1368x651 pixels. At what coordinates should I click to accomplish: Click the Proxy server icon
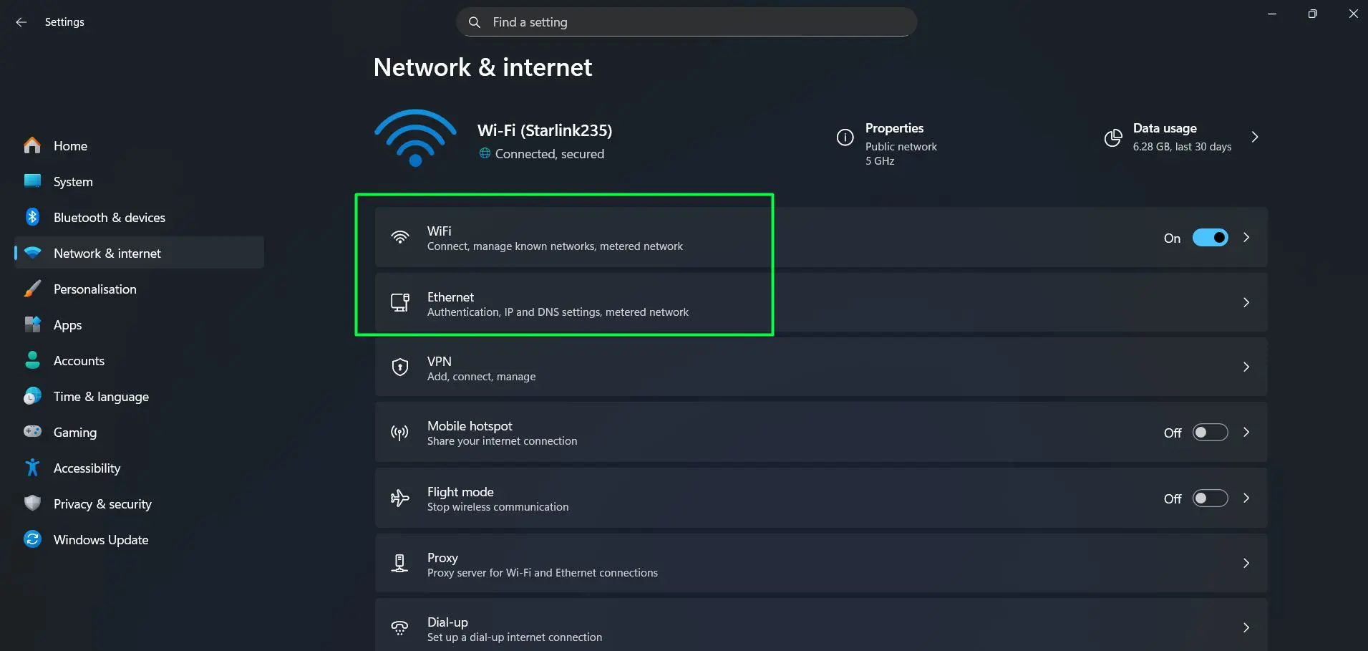[400, 564]
